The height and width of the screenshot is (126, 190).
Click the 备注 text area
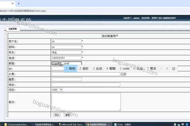tap(86, 102)
